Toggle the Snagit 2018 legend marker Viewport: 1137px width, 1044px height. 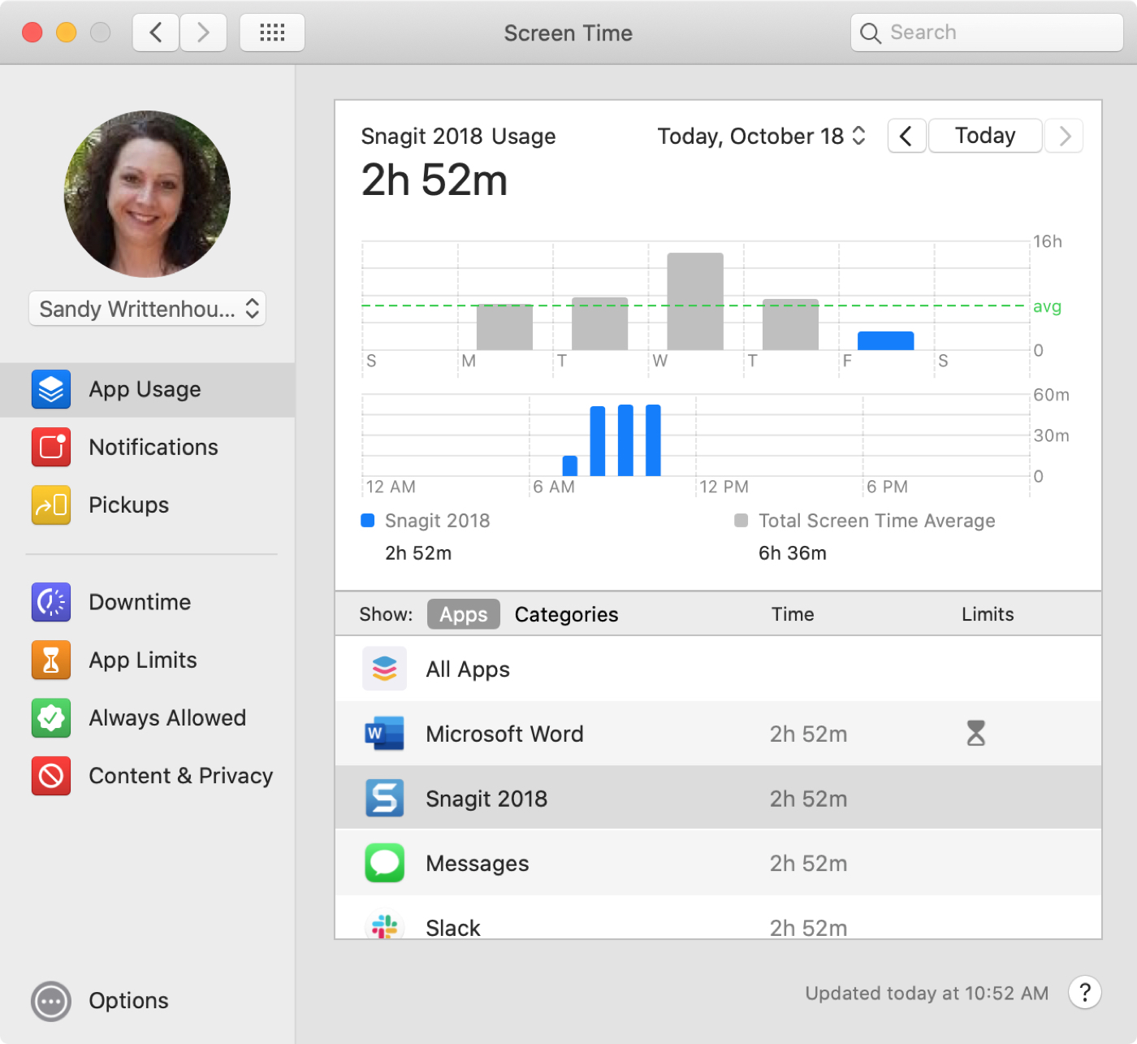coord(368,520)
